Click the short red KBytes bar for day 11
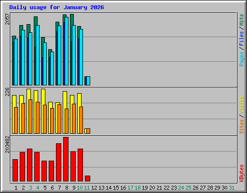The image size is (247, 193). click(87, 179)
